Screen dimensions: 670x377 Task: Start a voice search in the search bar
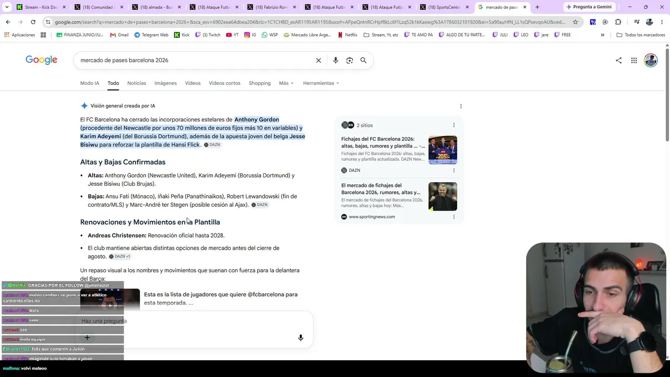pos(336,60)
